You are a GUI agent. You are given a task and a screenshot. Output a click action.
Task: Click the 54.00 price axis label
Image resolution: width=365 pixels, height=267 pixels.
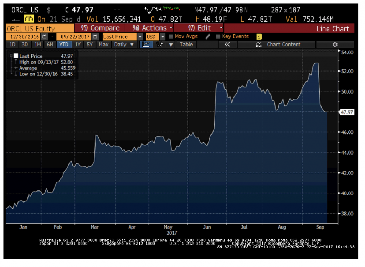coord(347,52)
